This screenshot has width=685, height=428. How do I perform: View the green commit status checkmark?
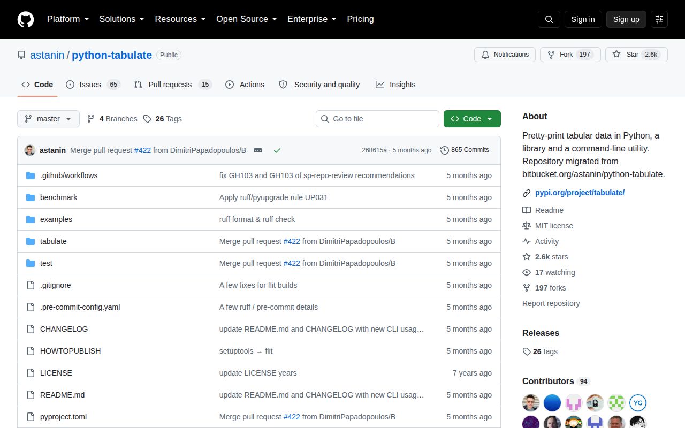[x=277, y=150]
